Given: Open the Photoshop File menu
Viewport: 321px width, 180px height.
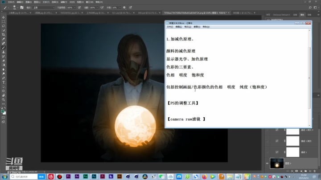Looking at the screenshot, I should point(11,2).
